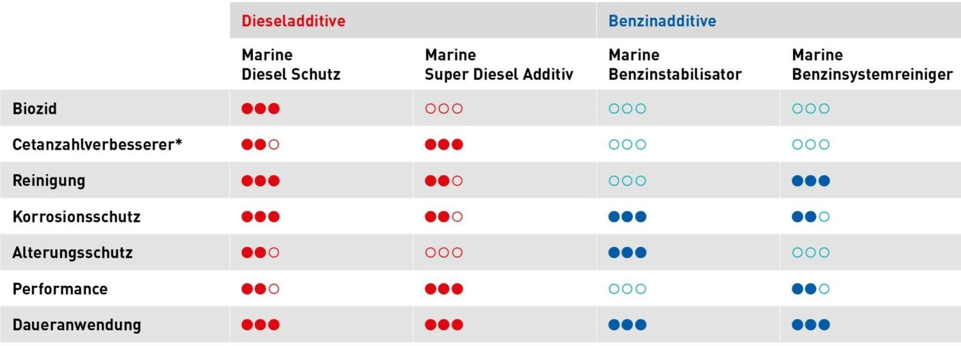Click Alterungsschutz dots under Marine Benzinstabilisator
The width and height of the screenshot is (961, 346).
coord(627,253)
